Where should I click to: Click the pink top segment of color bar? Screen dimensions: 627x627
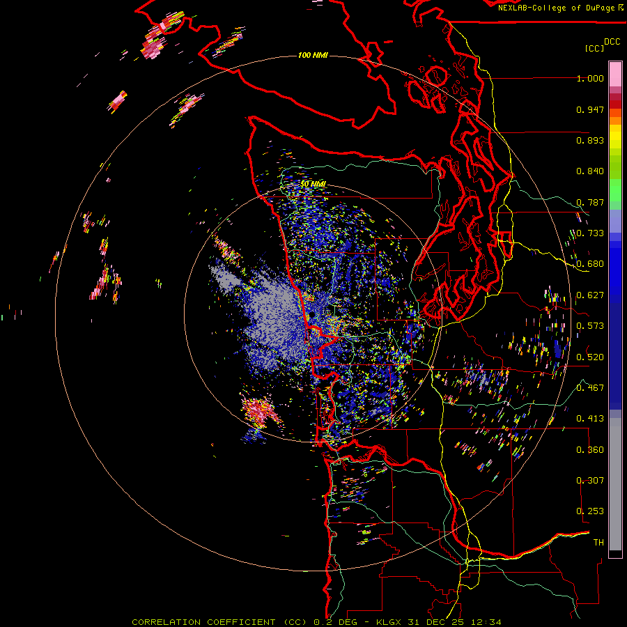615,74
